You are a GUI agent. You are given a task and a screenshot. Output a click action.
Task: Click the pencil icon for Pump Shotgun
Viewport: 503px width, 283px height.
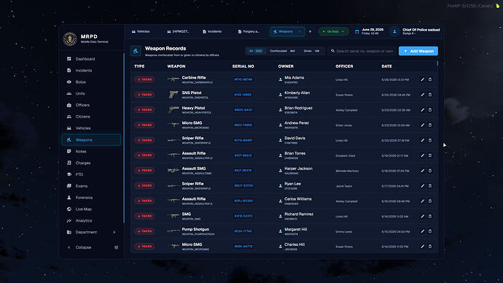[x=423, y=231]
